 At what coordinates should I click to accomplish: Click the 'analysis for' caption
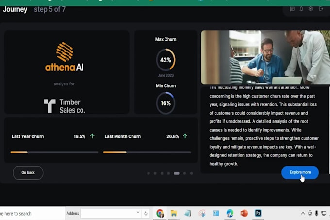point(64,84)
